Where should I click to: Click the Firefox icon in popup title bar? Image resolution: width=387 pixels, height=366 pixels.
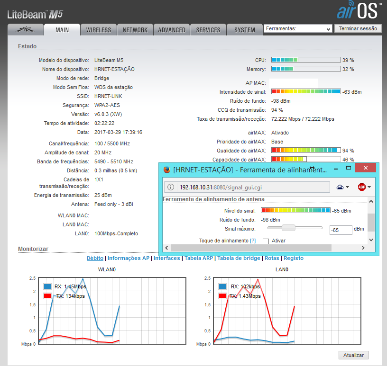tap(167, 170)
